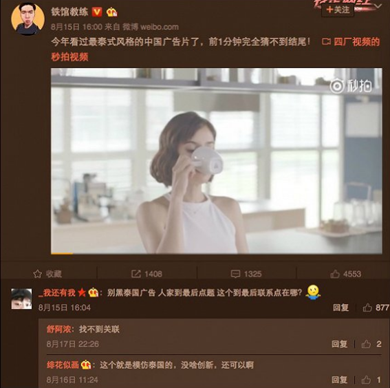The width and height of the screenshot is (390, 388).
Task: Open 铁馆教练 profile avatar
Action: [x=28, y=19]
